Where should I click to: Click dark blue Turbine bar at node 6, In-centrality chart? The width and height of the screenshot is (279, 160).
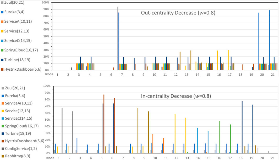pyautogui.click(x=114, y=128)
